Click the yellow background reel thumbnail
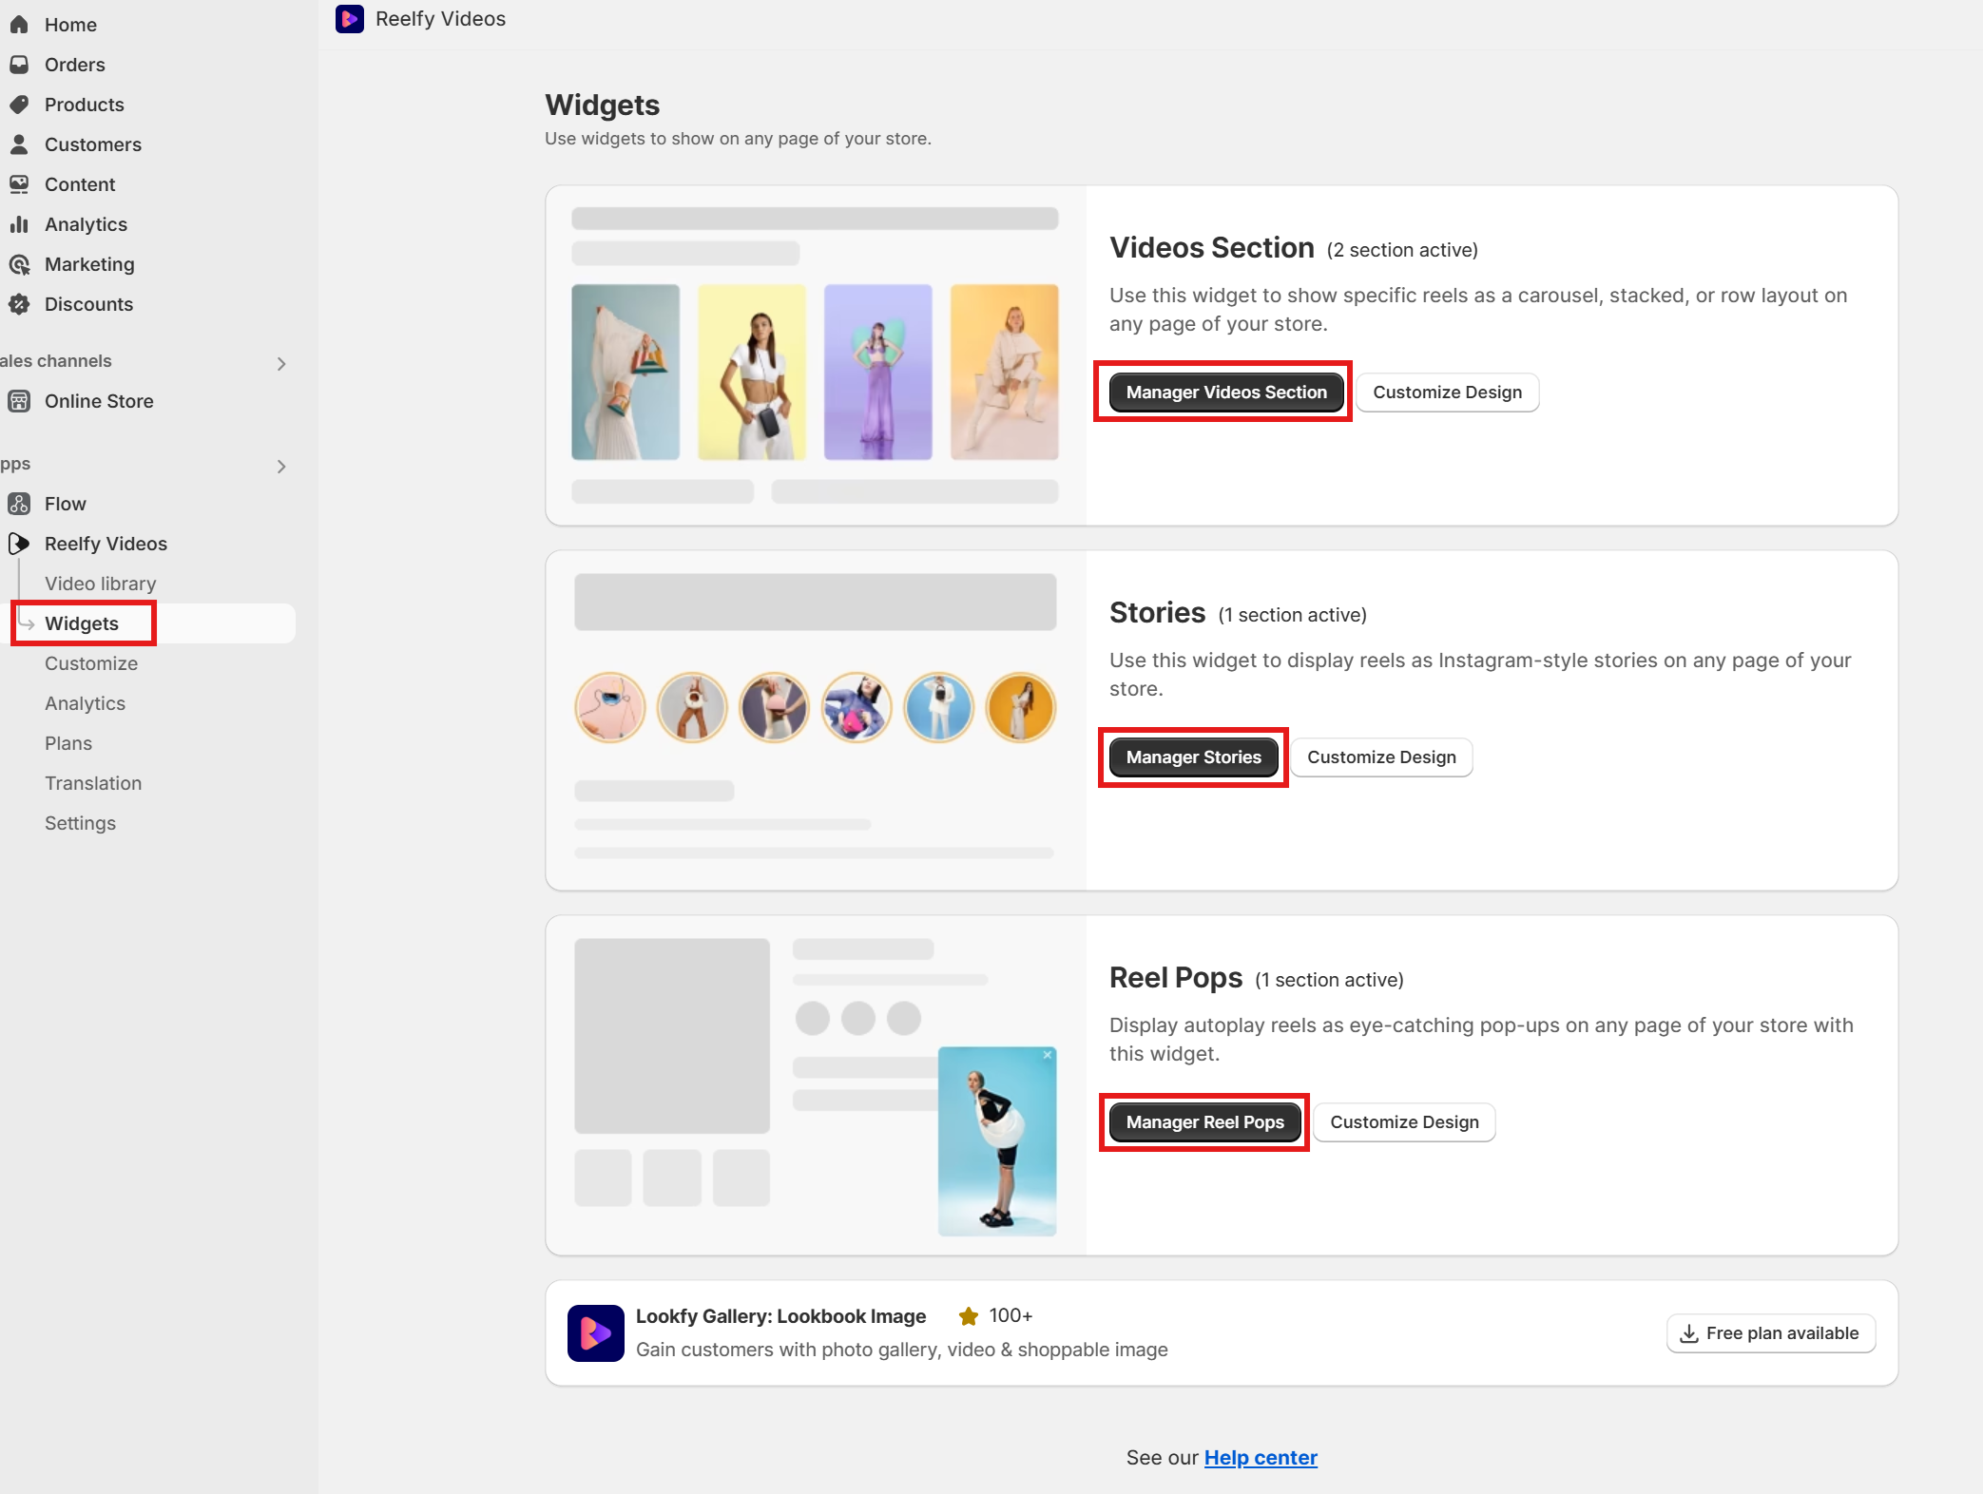 pos(752,373)
